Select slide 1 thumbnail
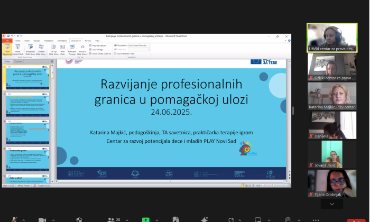 coord(28,77)
